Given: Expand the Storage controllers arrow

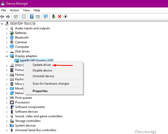Looking at the screenshot, I should click(7, 121).
